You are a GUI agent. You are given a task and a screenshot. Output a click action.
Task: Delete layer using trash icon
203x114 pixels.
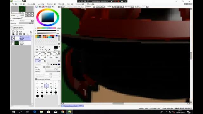(x=24, y=34)
